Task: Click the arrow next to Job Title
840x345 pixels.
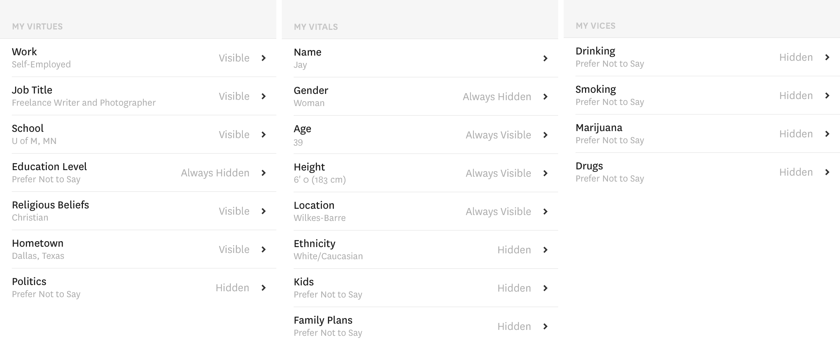Action: point(263,96)
